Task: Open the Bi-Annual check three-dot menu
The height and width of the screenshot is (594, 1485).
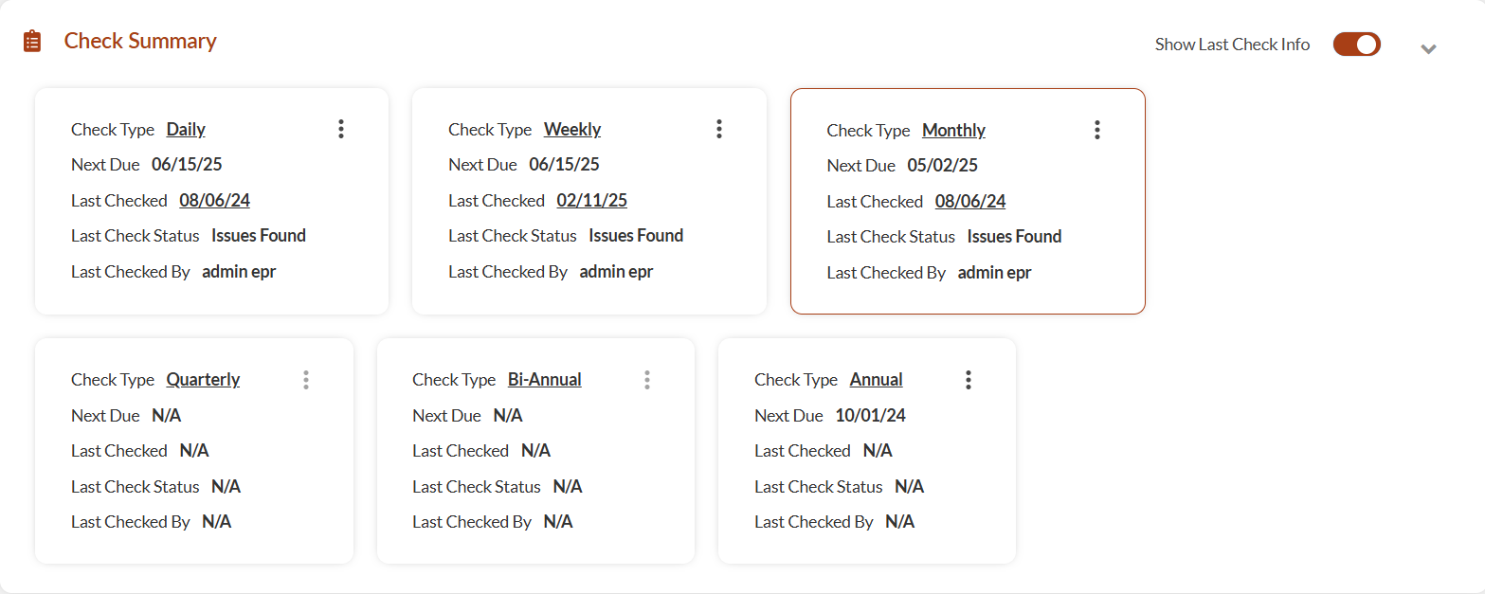Action: pyautogui.click(x=647, y=380)
